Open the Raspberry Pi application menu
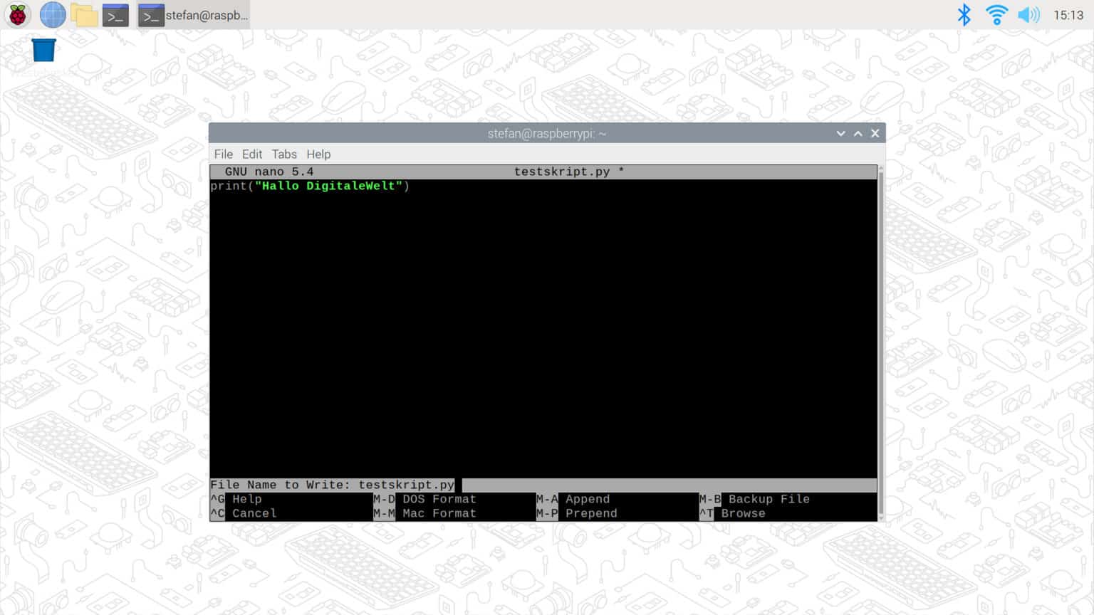Image resolution: width=1094 pixels, height=615 pixels. click(17, 14)
